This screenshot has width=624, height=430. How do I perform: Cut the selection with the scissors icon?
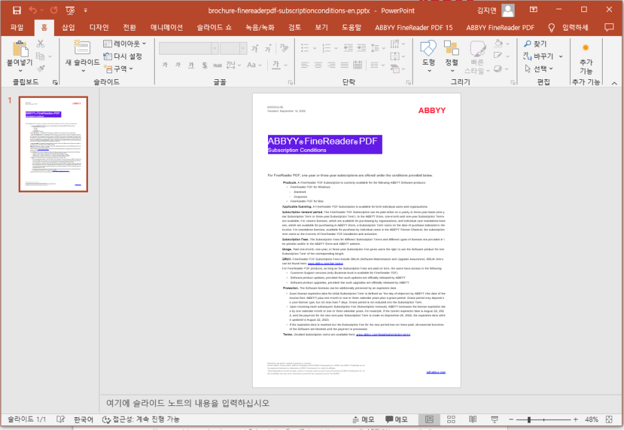pos(41,44)
